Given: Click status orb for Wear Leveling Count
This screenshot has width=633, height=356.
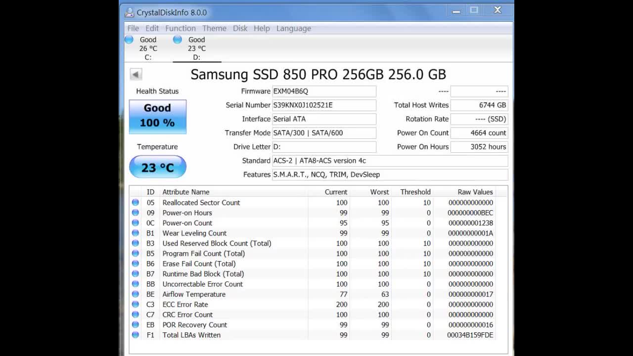Looking at the screenshot, I should [135, 233].
